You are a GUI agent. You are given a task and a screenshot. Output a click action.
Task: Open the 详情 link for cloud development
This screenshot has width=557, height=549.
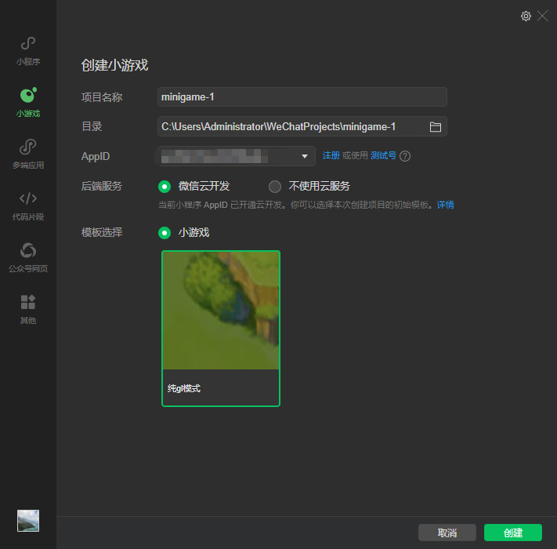[446, 205]
